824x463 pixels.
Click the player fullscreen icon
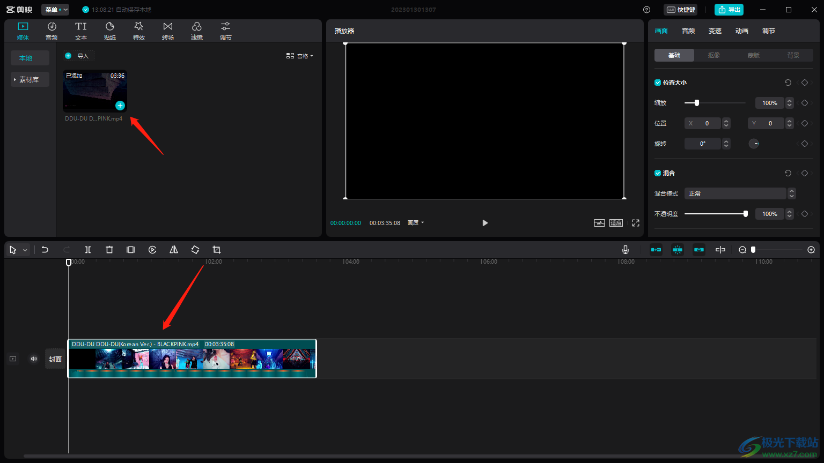tap(636, 223)
